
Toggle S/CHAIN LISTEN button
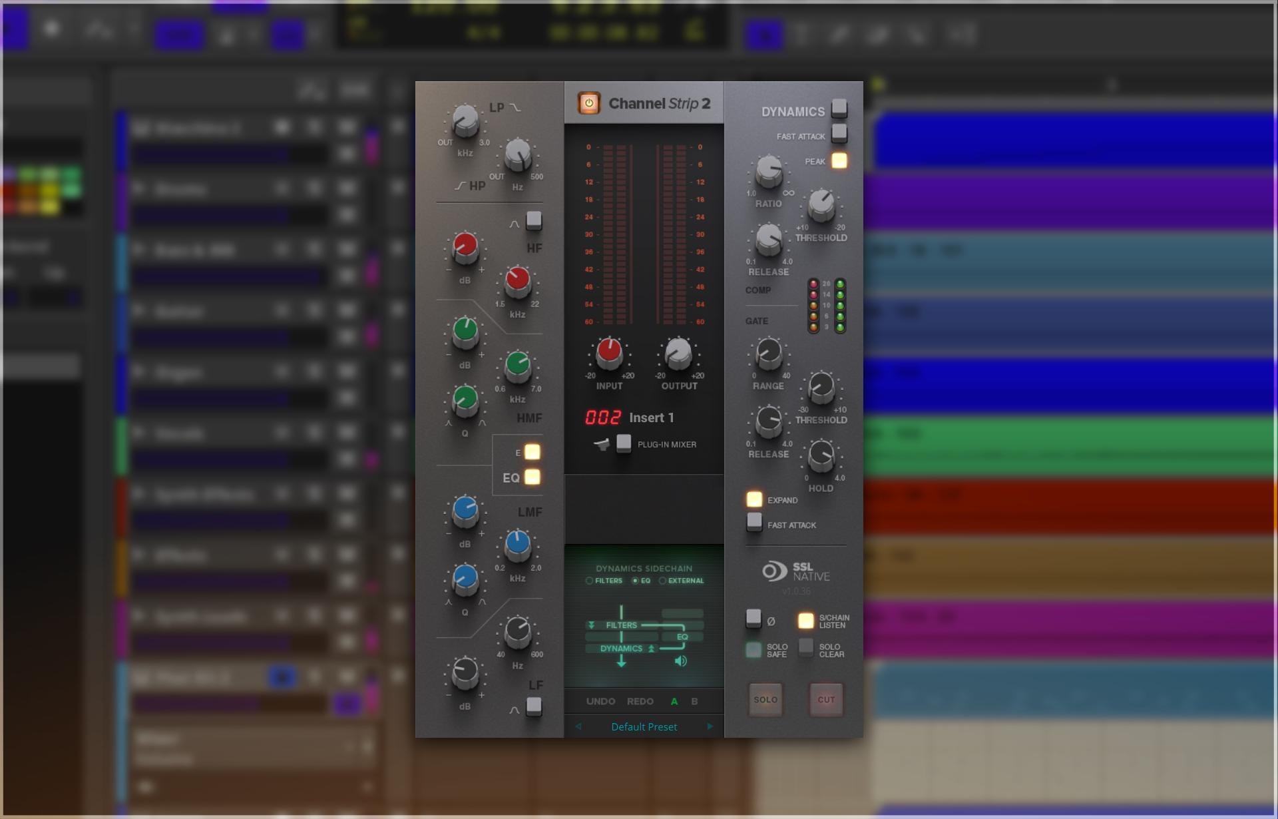tap(805, 621)
